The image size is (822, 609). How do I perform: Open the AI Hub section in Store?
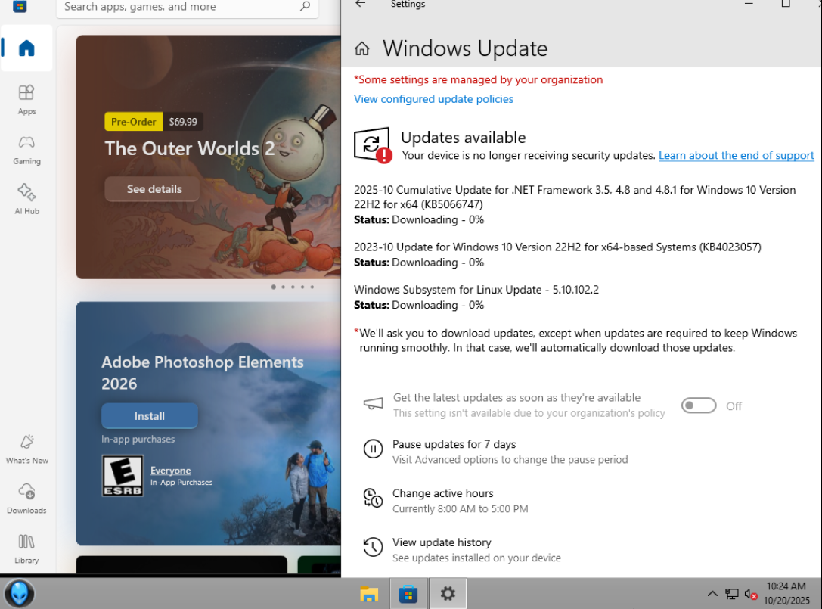pos(26,199)
